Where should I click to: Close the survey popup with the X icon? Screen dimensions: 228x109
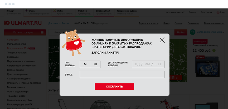(162, 40)
